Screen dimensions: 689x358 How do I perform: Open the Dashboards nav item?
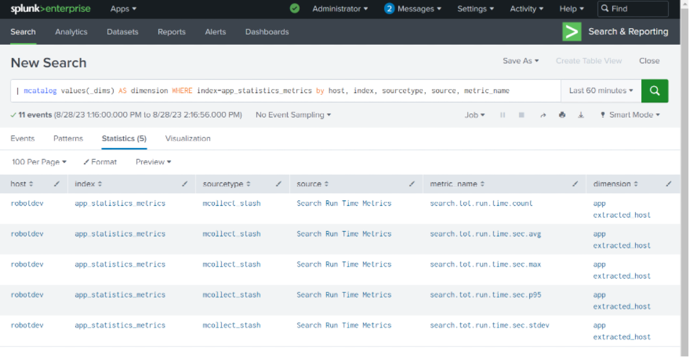pos(267,32)
